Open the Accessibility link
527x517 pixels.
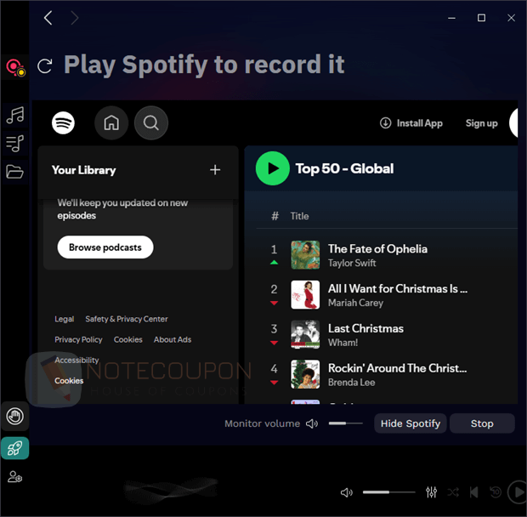76,361
